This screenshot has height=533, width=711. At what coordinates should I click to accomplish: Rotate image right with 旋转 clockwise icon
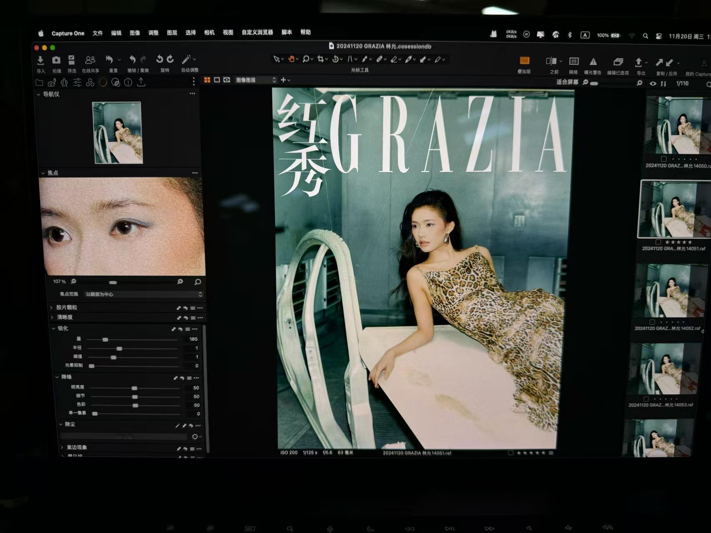[x=170, y=59]
